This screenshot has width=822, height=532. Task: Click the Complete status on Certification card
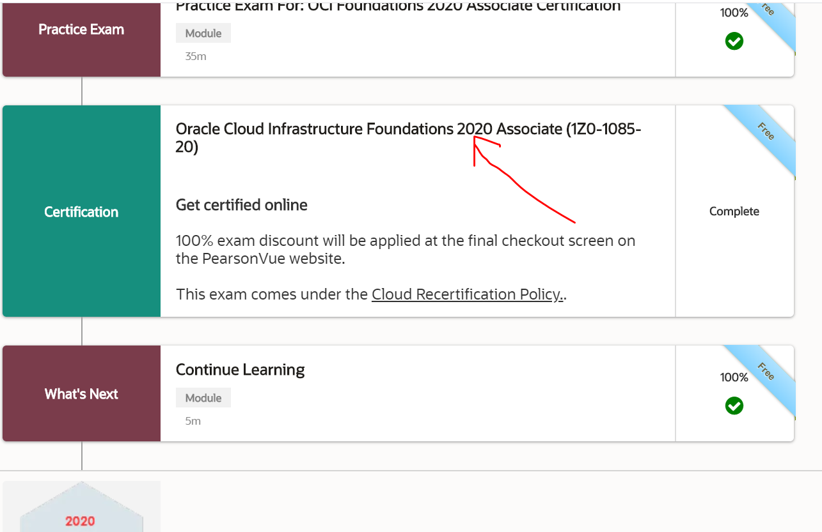pyautogui.click(x=734, y=211)
